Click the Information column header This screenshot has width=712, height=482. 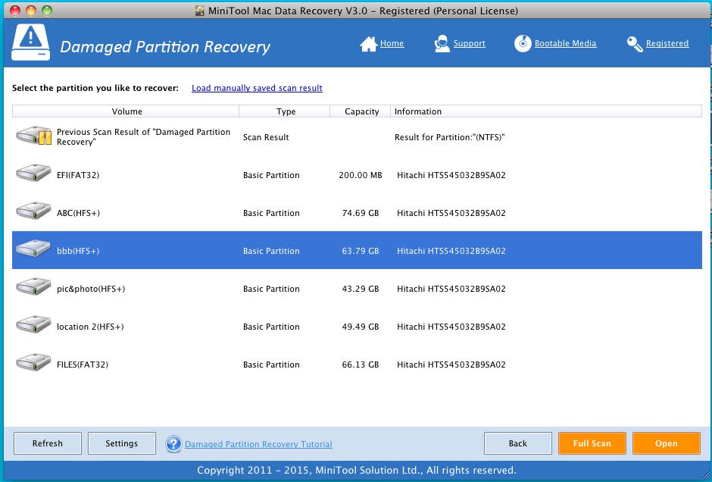[x=546, y=111]
